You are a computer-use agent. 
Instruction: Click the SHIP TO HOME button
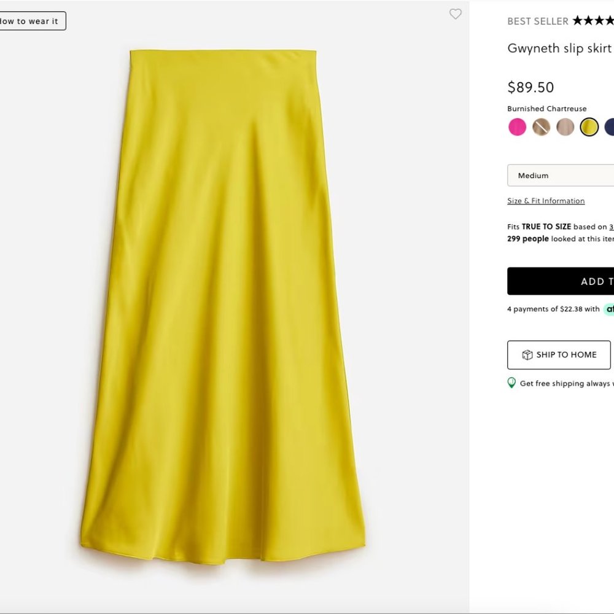559,355
